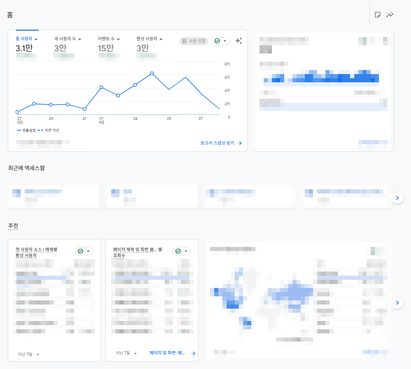
Task: Open Insights via the trend line icon
Action: pyautogui.click(x=390, y=15)
